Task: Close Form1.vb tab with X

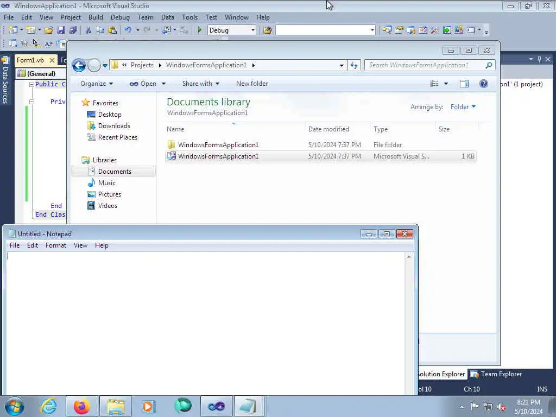Action: [52, 60]
